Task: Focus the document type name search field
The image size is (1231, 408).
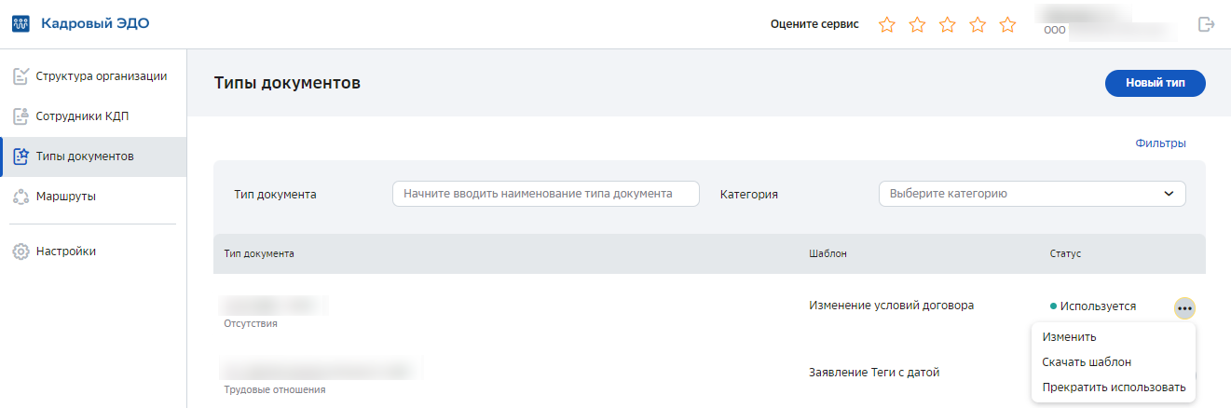Action: pyautogui.click(x=546, y=194)
